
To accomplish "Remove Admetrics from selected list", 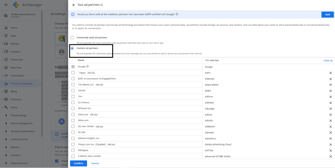I will [330, 139].
